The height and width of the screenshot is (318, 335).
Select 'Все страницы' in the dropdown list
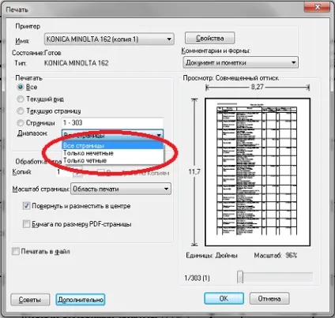113,145
